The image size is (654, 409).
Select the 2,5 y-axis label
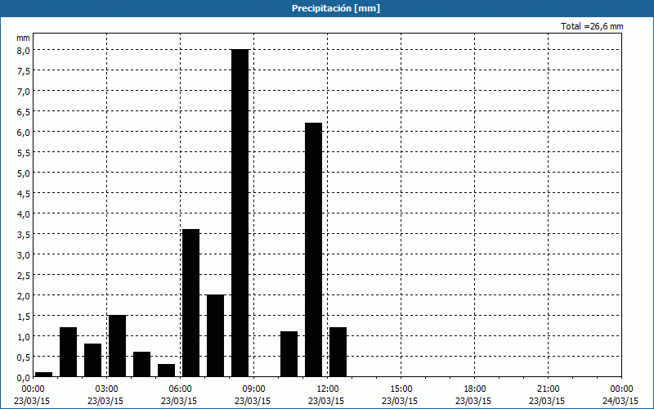click(x=23, y=275)
